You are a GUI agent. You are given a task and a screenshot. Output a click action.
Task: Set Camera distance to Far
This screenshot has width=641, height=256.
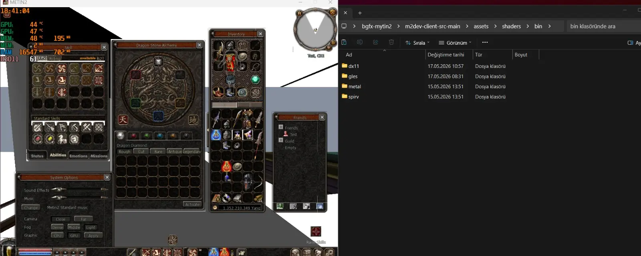pyautogui.click(x=83, y=219)
